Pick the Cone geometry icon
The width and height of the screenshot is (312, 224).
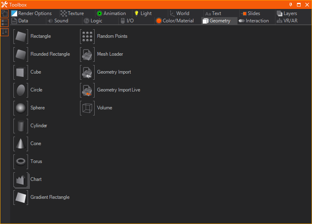coord(20,144)
